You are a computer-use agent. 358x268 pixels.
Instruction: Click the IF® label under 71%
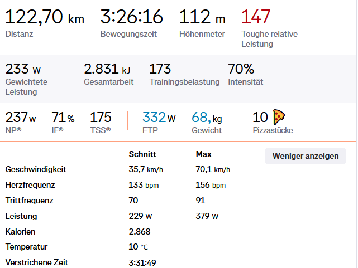58,130
